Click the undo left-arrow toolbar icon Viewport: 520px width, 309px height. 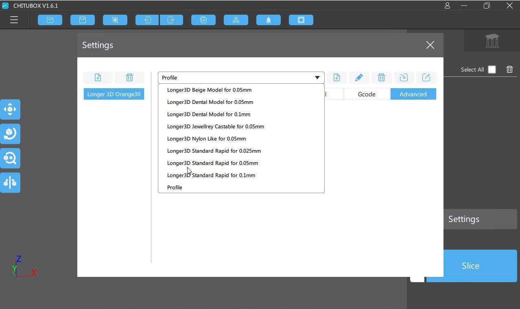(147, 20)
